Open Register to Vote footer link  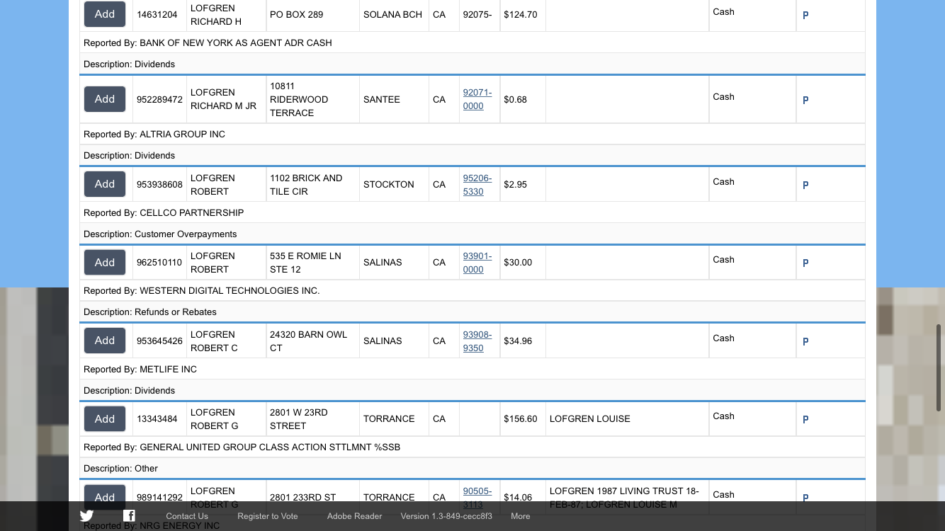pos(268,516)
